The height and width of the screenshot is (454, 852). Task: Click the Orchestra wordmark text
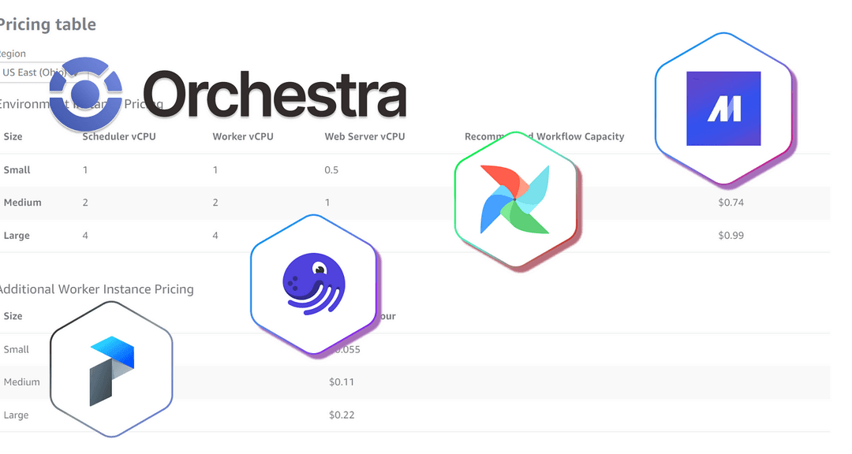275,94
